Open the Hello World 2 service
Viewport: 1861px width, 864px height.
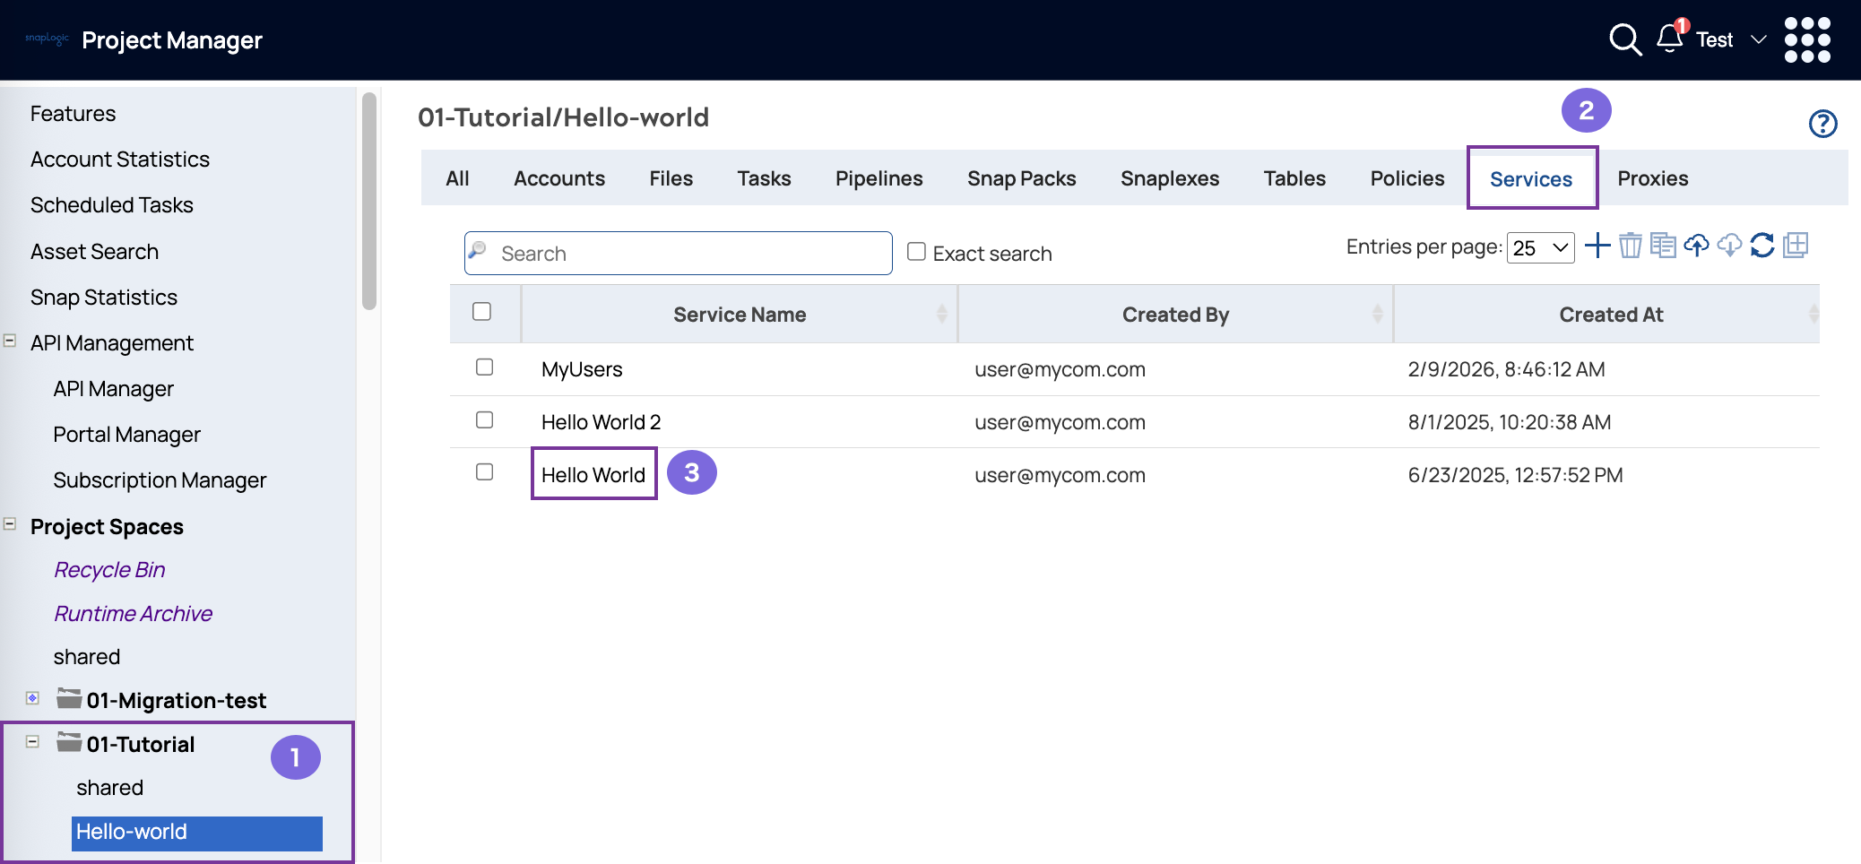click(601, 422)
